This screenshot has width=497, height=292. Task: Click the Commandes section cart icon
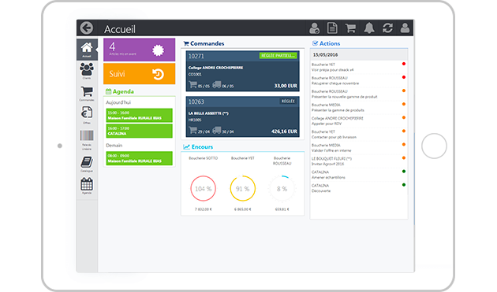pyautogui.click(x=186, y=43)
